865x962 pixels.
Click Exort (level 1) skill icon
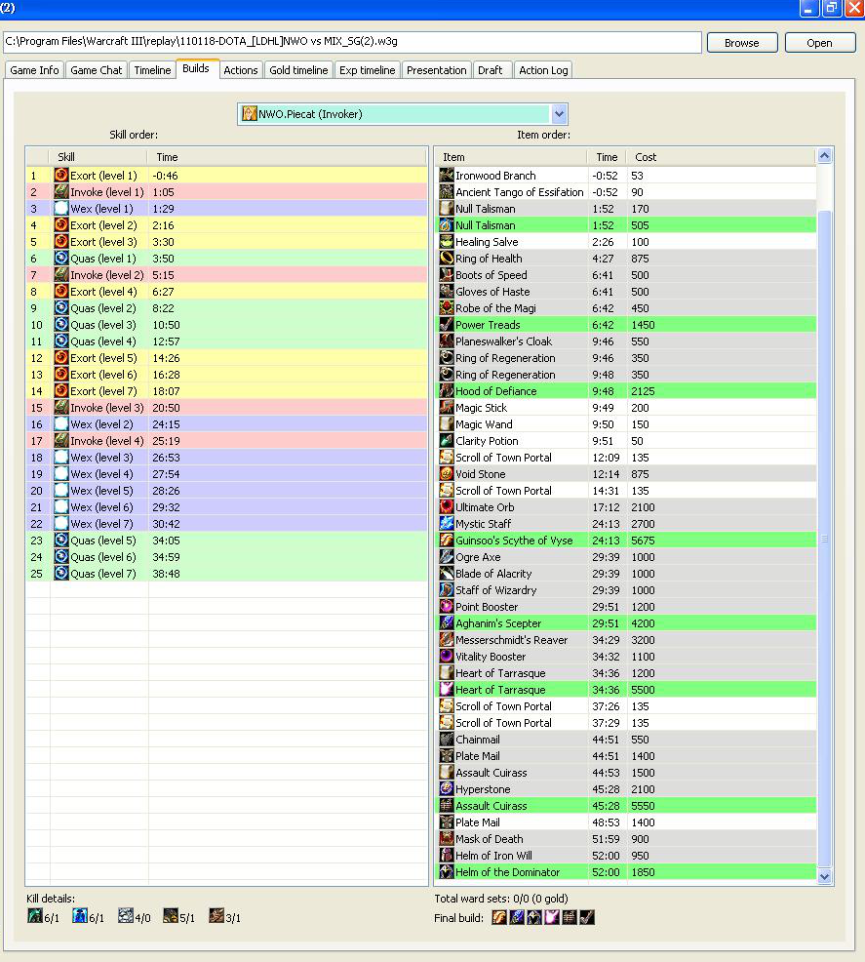pyautogui.click(x=60, y=176)
